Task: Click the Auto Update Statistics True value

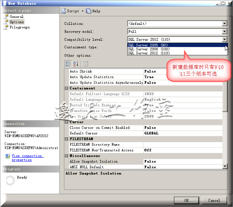Action: click(149, 77)
